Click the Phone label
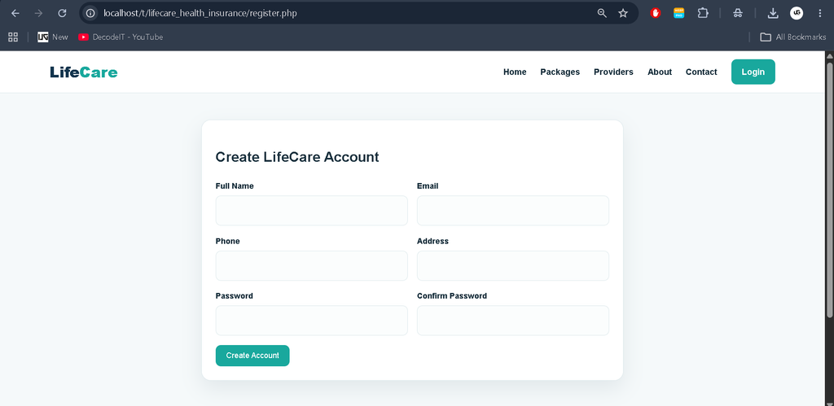 point(228,242)
